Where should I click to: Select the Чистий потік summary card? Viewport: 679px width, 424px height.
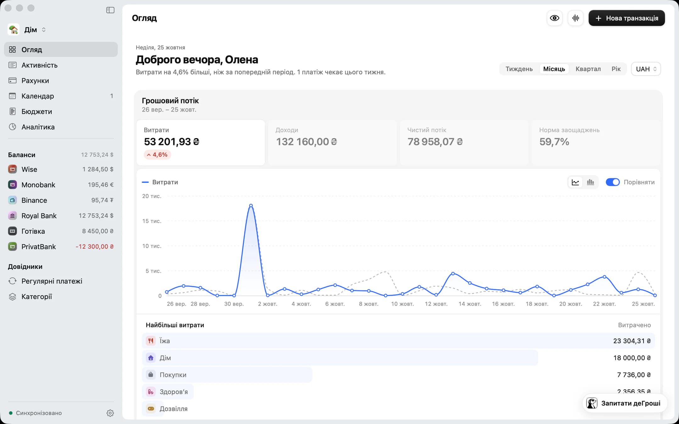[464, 143]
